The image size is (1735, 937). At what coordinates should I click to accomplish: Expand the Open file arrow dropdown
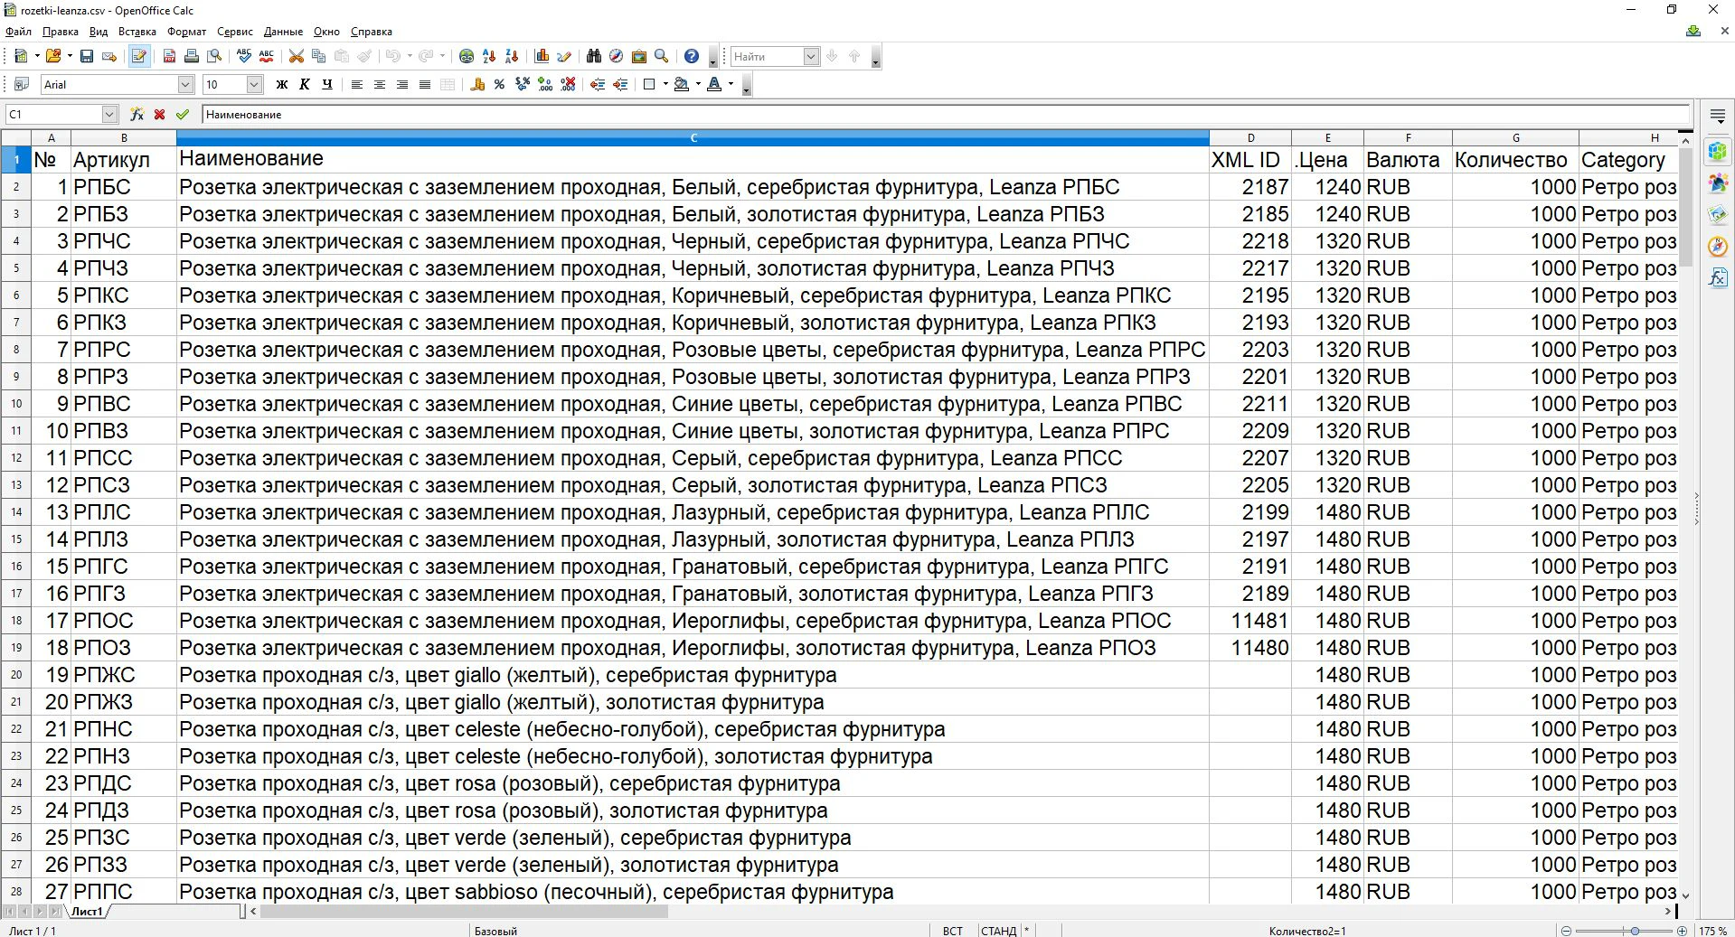[x=70, y=56]
